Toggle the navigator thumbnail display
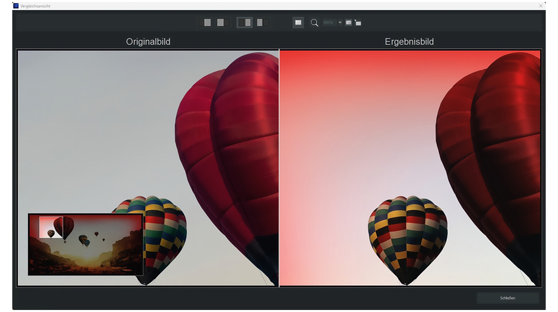558x312 pixels. [x=348, y=22]
